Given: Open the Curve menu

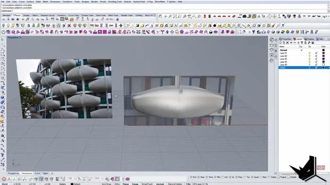Looking at the screenshot, I should (x=22, y=1).
